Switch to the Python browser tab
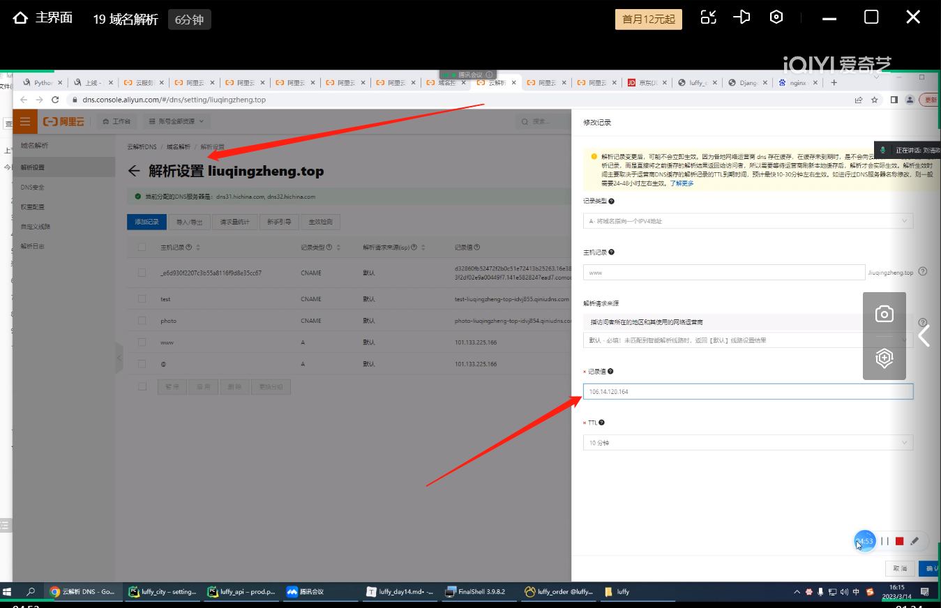The width and height of the screenshot is (941, 608). [x=43, y=82]
